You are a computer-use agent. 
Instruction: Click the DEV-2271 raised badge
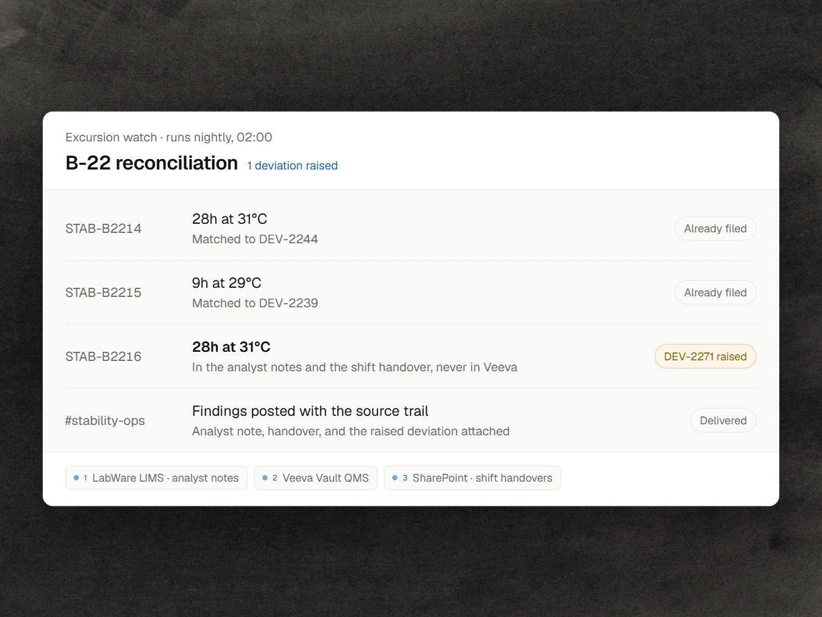706,357
